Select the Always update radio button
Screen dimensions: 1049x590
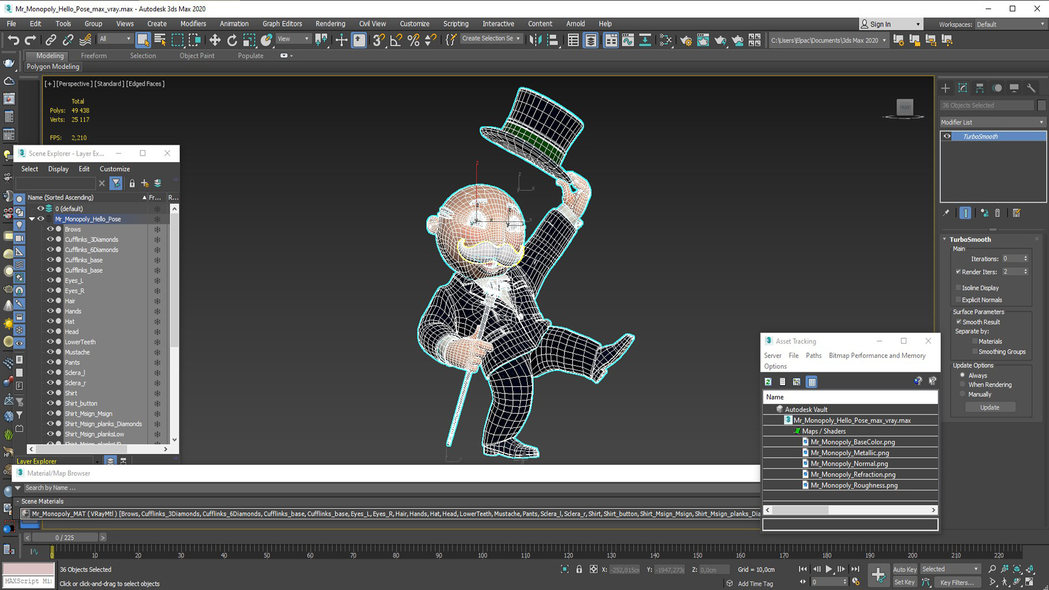coord(963,375)
